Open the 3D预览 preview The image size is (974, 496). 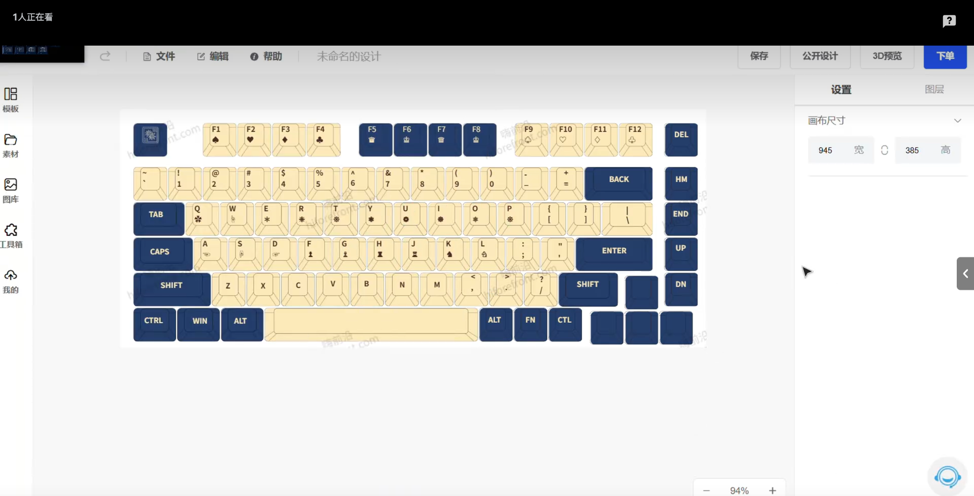tap(887, 56)
